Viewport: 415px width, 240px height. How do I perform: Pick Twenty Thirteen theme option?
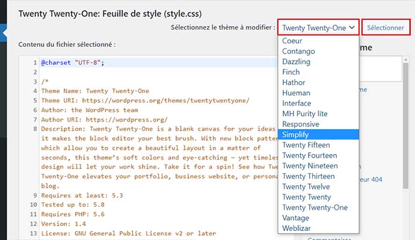coord(318,176)
